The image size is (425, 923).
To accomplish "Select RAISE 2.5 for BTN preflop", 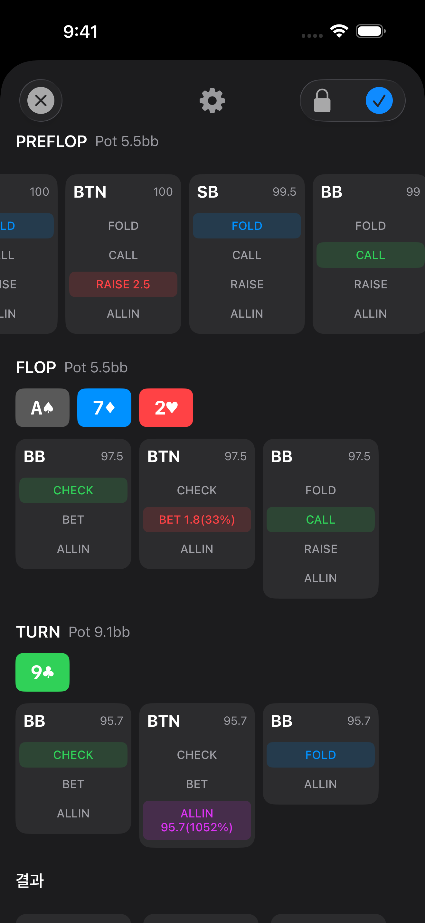I will point(123,284).
